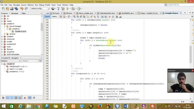
Task: Open Google Chrome from the taskbar
Action: pyautogui.click(x=38, y=106)
